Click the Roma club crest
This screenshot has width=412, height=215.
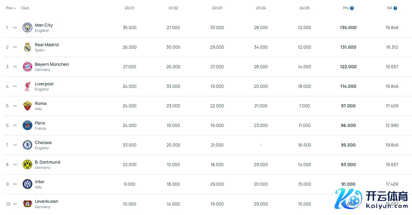pos(27,106)
